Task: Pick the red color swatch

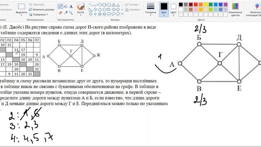Action: tap(196, 4)
